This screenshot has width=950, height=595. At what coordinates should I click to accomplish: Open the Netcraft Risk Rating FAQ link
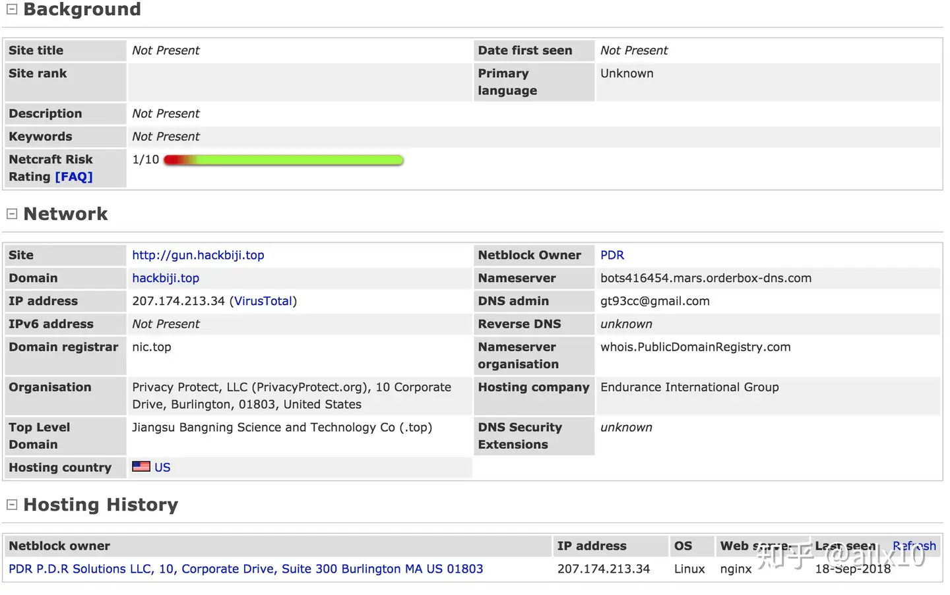point(74,177)
